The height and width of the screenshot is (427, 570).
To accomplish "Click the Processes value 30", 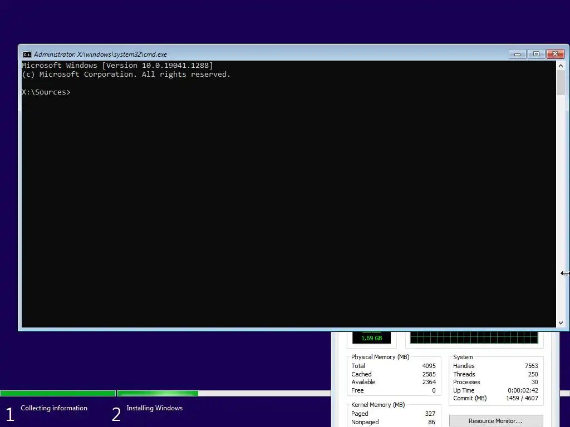I will click(x=535, y=383).
